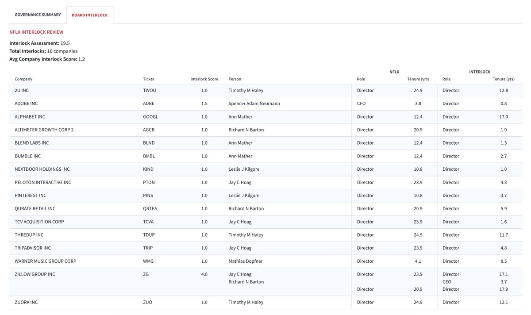Sort by Interlock Score column header

click(x=204, y=79)
